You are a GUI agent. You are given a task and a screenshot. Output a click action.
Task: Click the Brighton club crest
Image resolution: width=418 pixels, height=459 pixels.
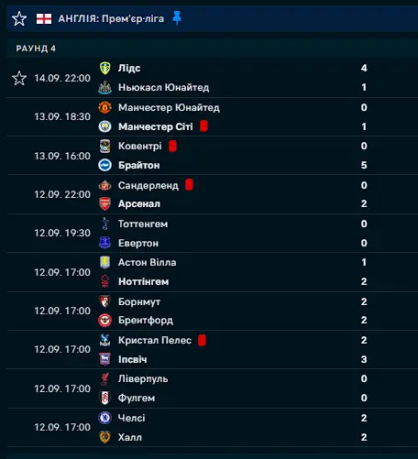click(x=105, y=165)
